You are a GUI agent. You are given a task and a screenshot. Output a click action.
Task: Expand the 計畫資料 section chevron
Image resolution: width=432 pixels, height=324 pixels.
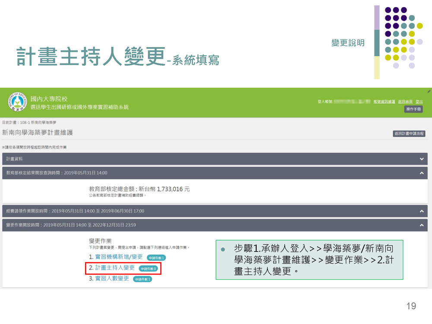pos(422,159)
